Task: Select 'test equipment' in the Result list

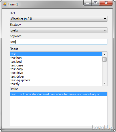Action: [56, 80]
